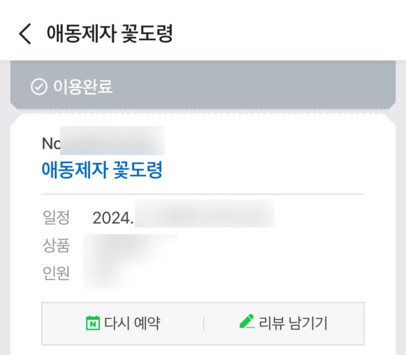Click the 이용완료 checkmark circle icon

point(39,87)
